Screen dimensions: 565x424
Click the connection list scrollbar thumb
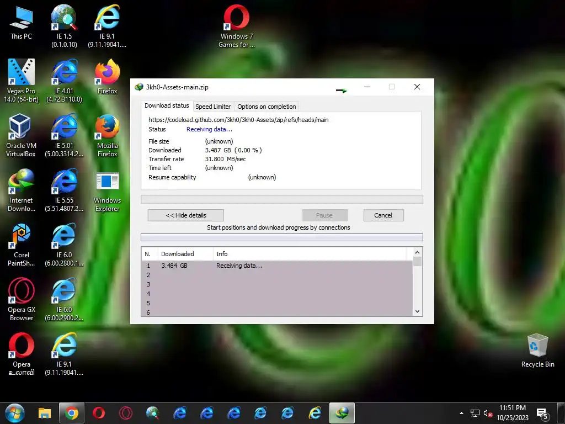coord(417,261)
